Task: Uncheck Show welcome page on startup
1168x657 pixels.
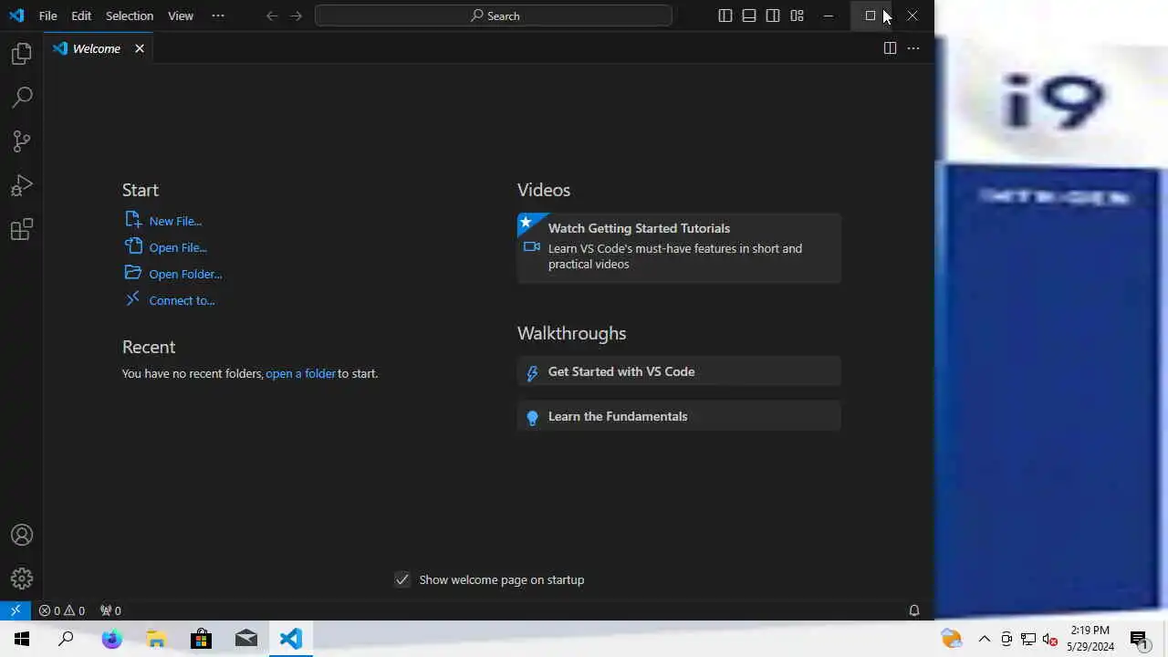Action: coord(402,579)
